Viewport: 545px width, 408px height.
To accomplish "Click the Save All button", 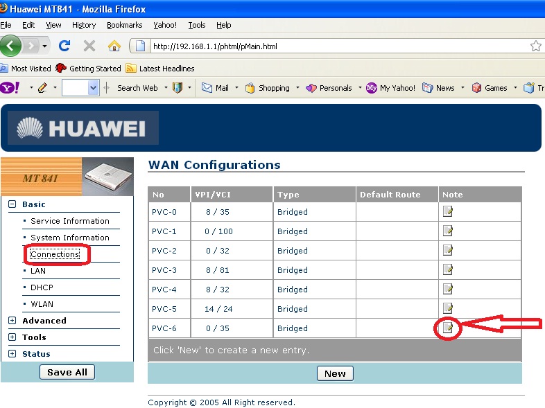I will point(67,372).
